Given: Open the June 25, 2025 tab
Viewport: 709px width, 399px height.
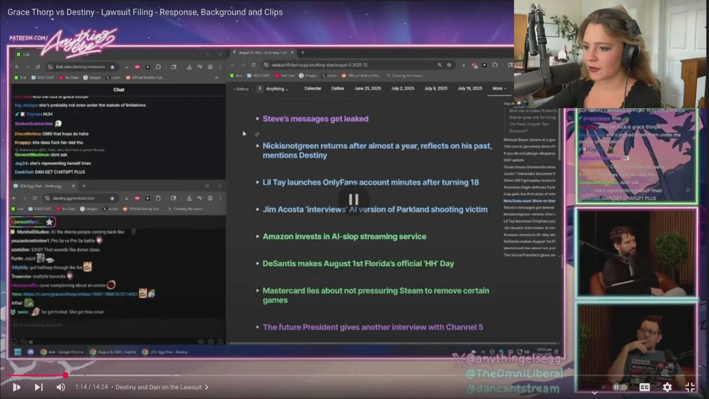Looking at the screenshot, I should pos(368,89).
